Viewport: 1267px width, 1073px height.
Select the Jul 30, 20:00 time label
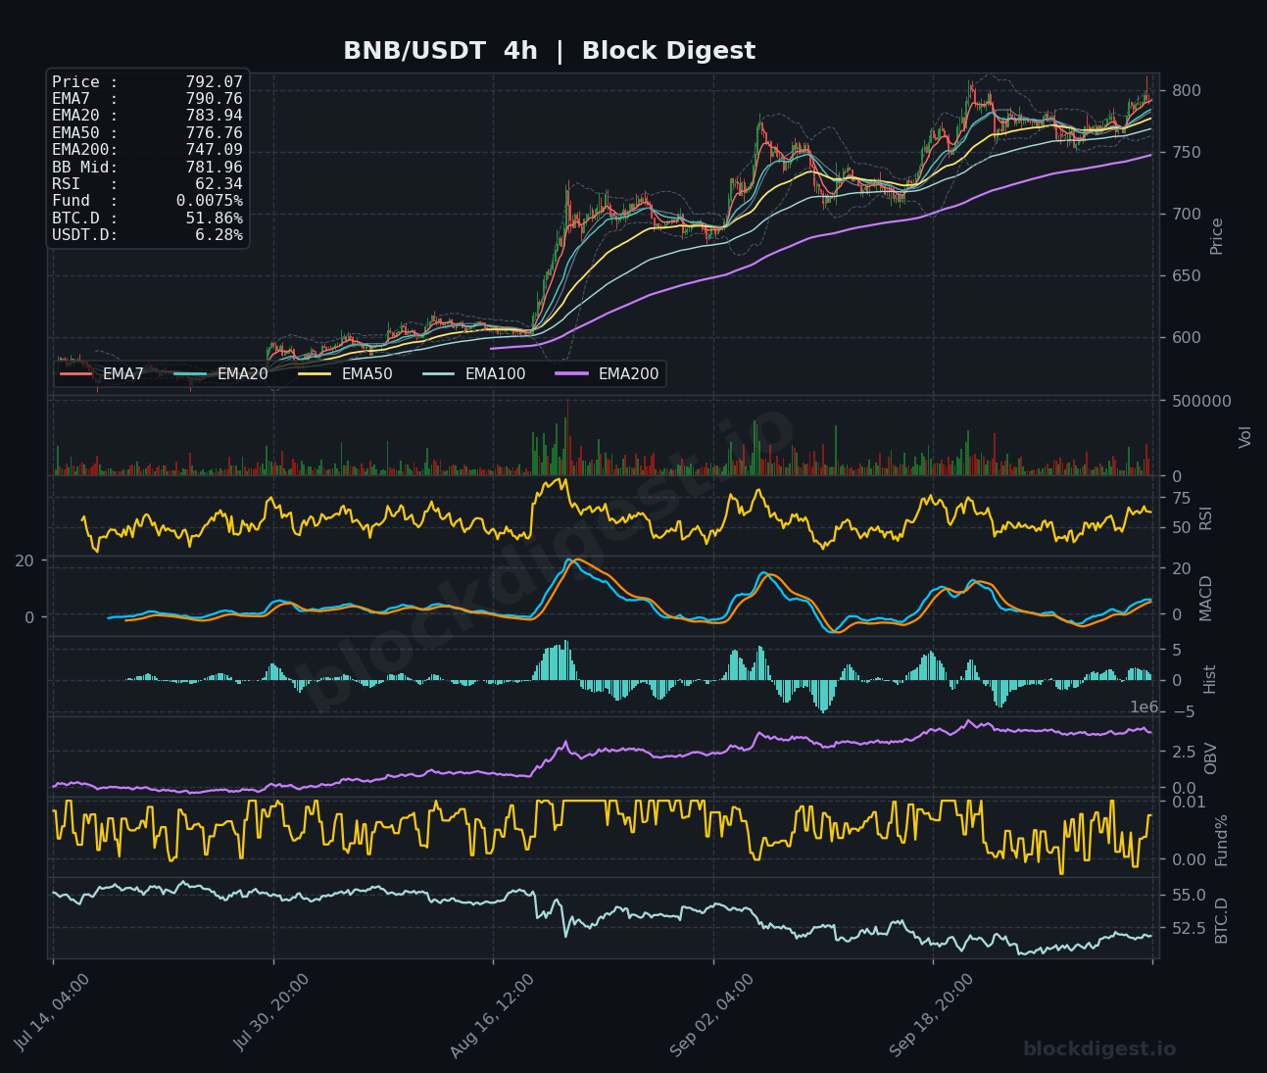click(271, 1014)
